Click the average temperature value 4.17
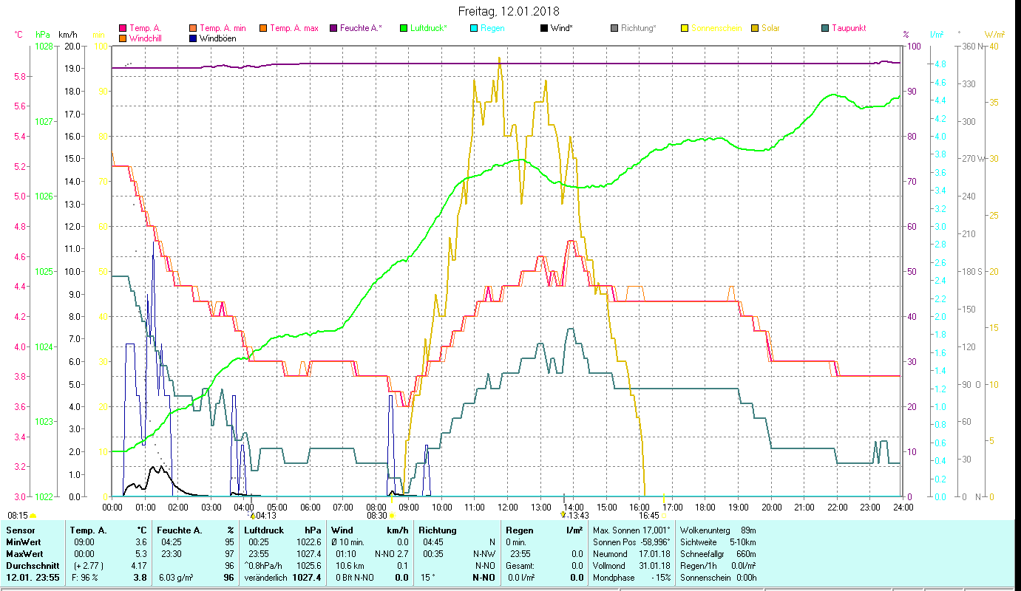 pos(138,566)
